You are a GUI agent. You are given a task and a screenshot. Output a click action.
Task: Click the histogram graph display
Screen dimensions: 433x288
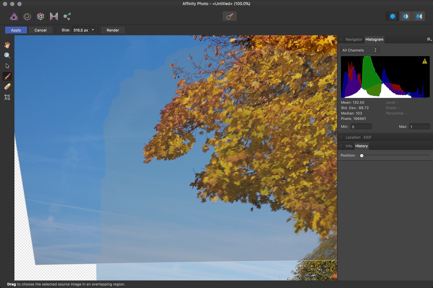tap(385, 77)
